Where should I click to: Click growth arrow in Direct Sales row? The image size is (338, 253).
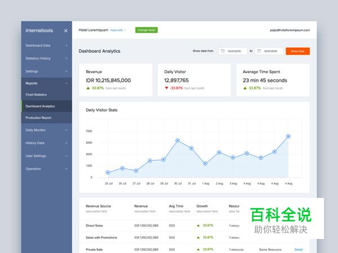198,225
